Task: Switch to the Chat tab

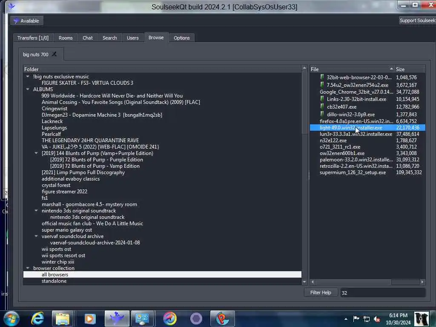Action: [88, 38]
